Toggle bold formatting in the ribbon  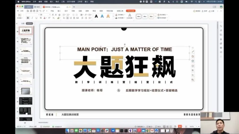tap(28, 18)
